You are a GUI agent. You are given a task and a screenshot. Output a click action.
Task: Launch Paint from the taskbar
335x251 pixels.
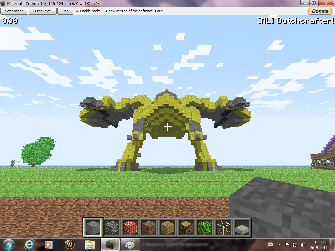(x=130, y=244)
